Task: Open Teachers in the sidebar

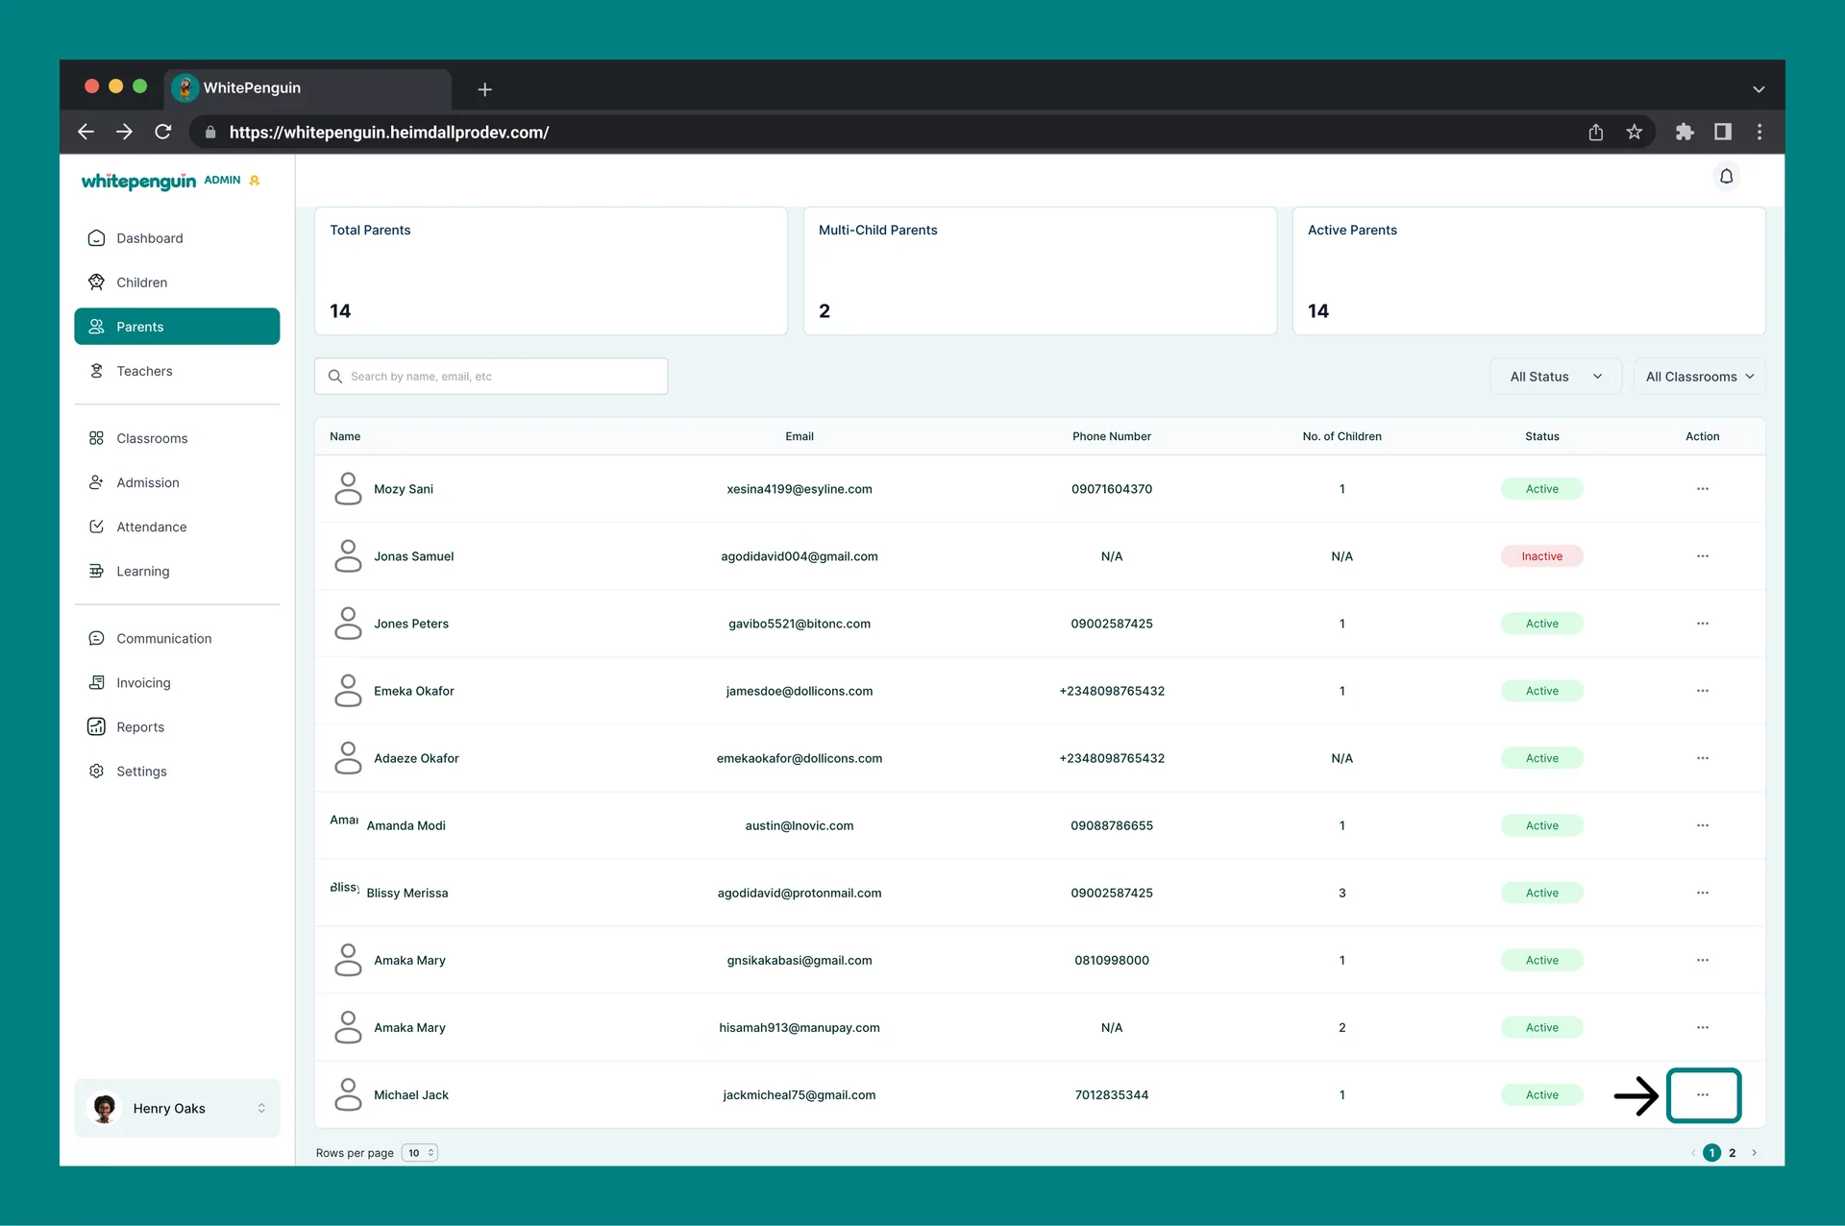Action: [x=177, y=371]
